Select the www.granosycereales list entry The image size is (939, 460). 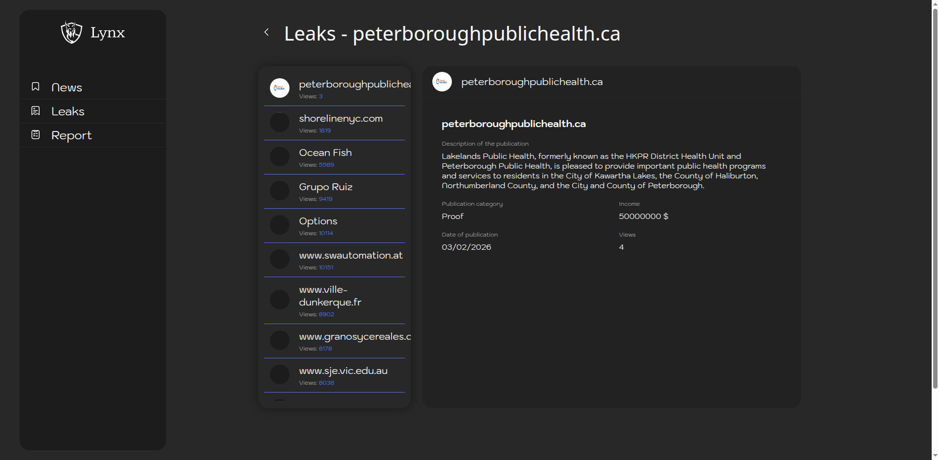tap(355, 337)
